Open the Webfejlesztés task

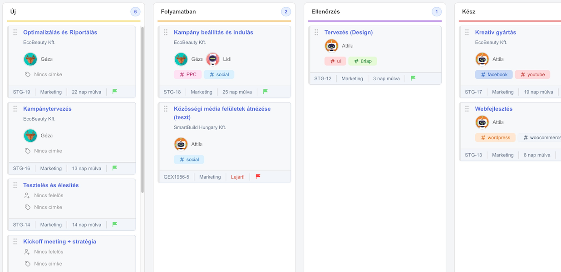[494, 109]
